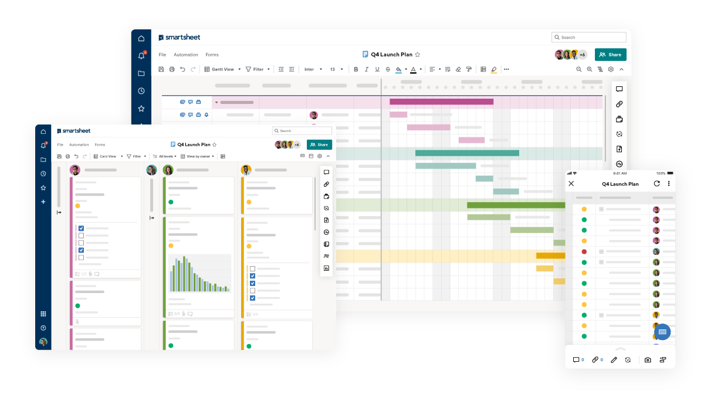This screenshot has height=397, width=704.
Task: Open File menu in Gantt window
Action: tap(163, 55)
